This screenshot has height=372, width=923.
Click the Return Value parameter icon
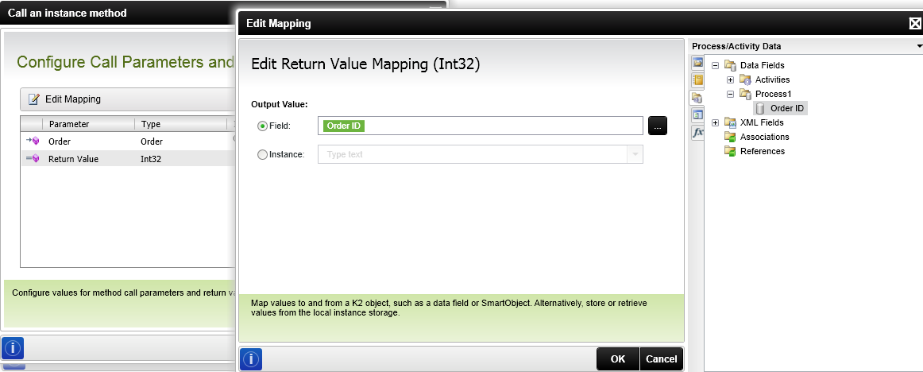click(33, 158)
